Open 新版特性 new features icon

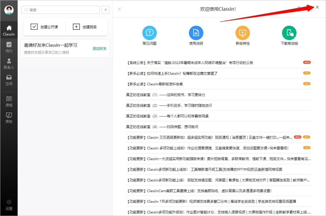click(x=243, y=35)
